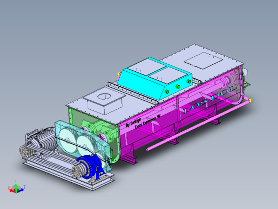This screenshot has width=278, height=209.
Task: Click the circular inlet opening on the lid
Action: click(x=104, y=96)
